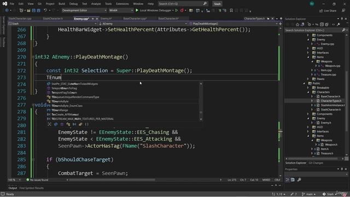Click Start Without Debugging hollow play icon
Image resolution: width=350 pixels, height=197 pixels.
[x=176, y=10]
